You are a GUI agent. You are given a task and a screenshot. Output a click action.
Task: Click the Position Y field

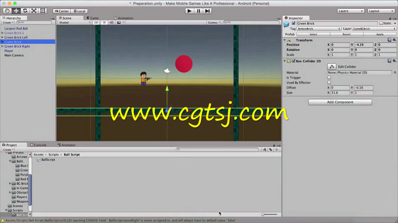(364, 45)
